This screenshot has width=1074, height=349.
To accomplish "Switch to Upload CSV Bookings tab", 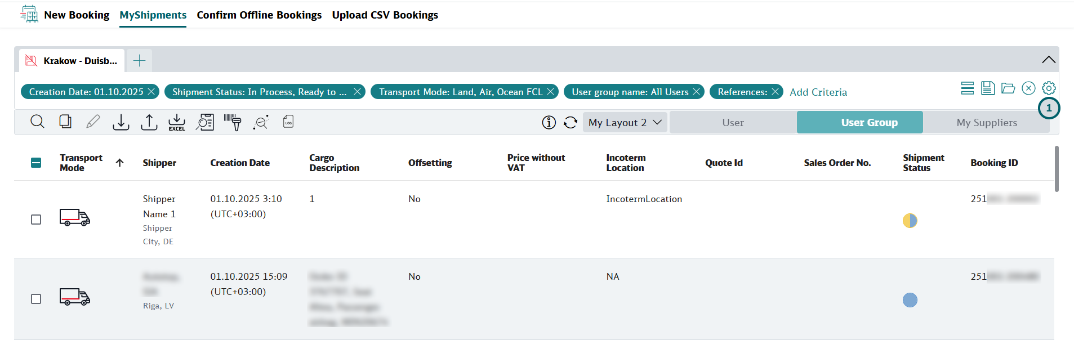I will pyautogui.click(x=385, y=15).
